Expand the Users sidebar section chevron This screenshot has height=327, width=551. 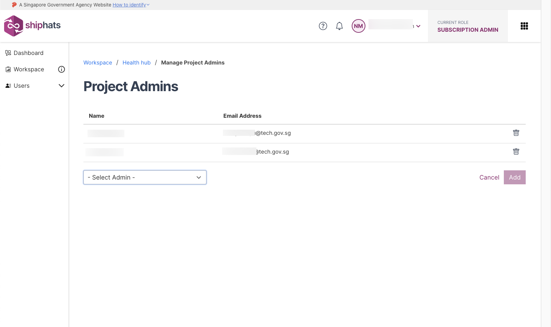click(62, 86)
